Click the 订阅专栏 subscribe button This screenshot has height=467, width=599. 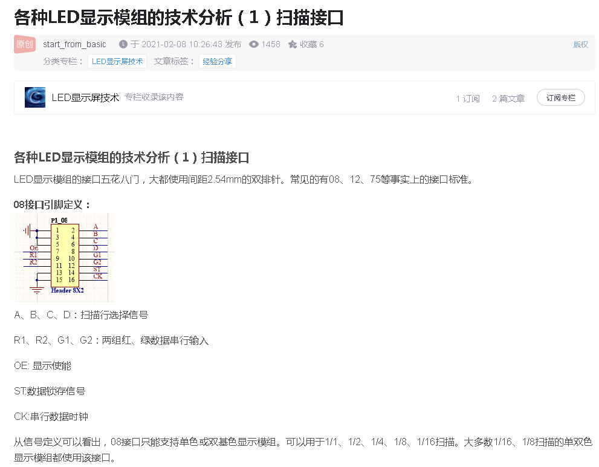tap(560, 97)
